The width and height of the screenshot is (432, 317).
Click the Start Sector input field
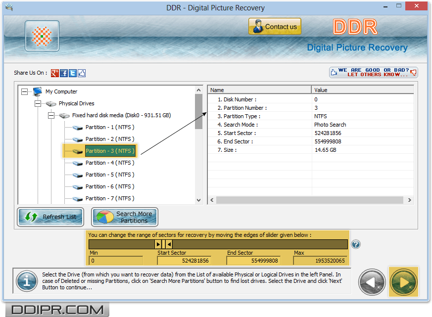coord(184,261)
